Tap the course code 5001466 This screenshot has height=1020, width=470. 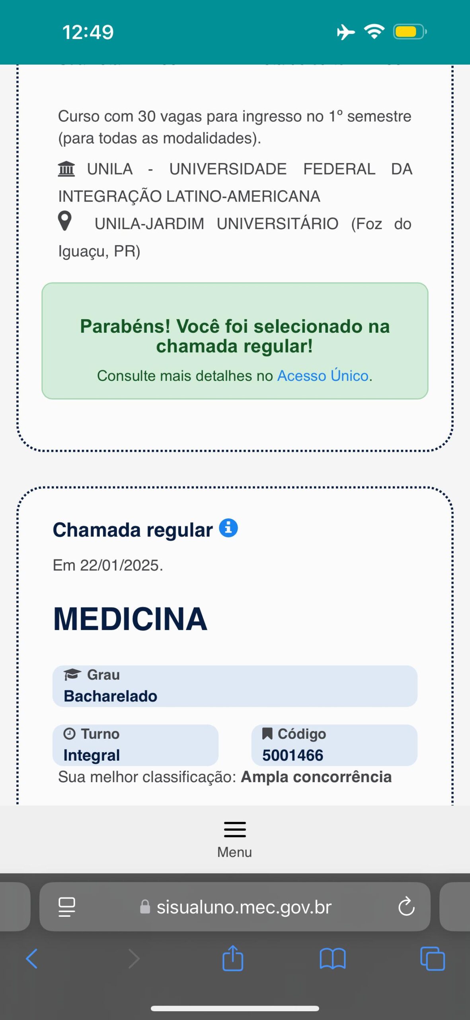point(293,755)
